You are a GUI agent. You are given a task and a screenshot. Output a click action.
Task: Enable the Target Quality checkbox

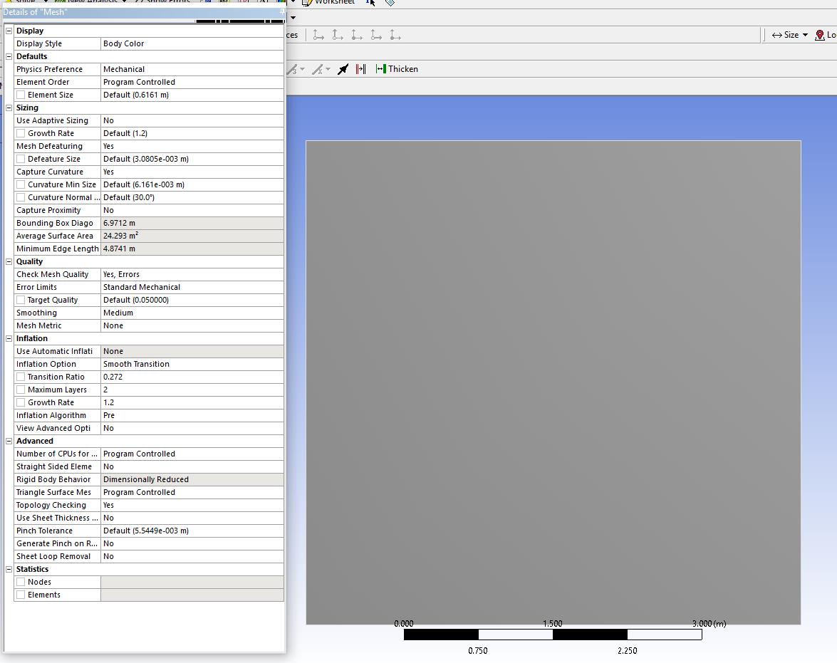[x=21, y=300]
